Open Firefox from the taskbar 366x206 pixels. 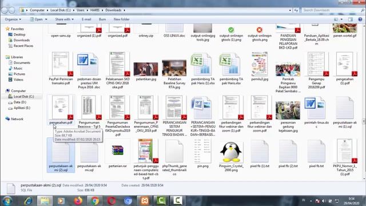click(78, 201)
